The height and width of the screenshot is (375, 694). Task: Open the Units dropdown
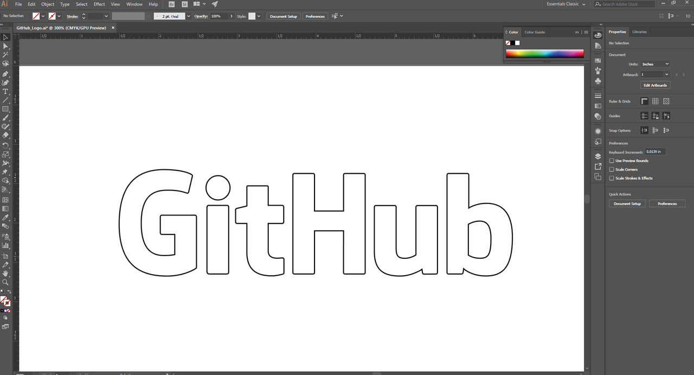[x=655, y=63]
